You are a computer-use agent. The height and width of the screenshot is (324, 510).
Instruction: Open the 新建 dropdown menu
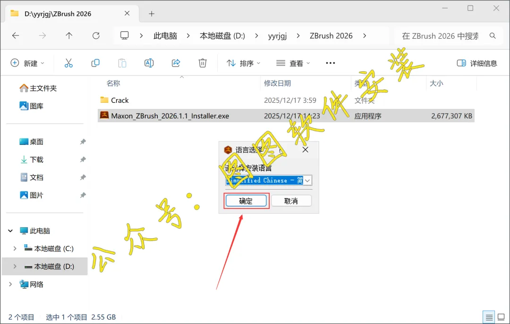coord(27,63)
